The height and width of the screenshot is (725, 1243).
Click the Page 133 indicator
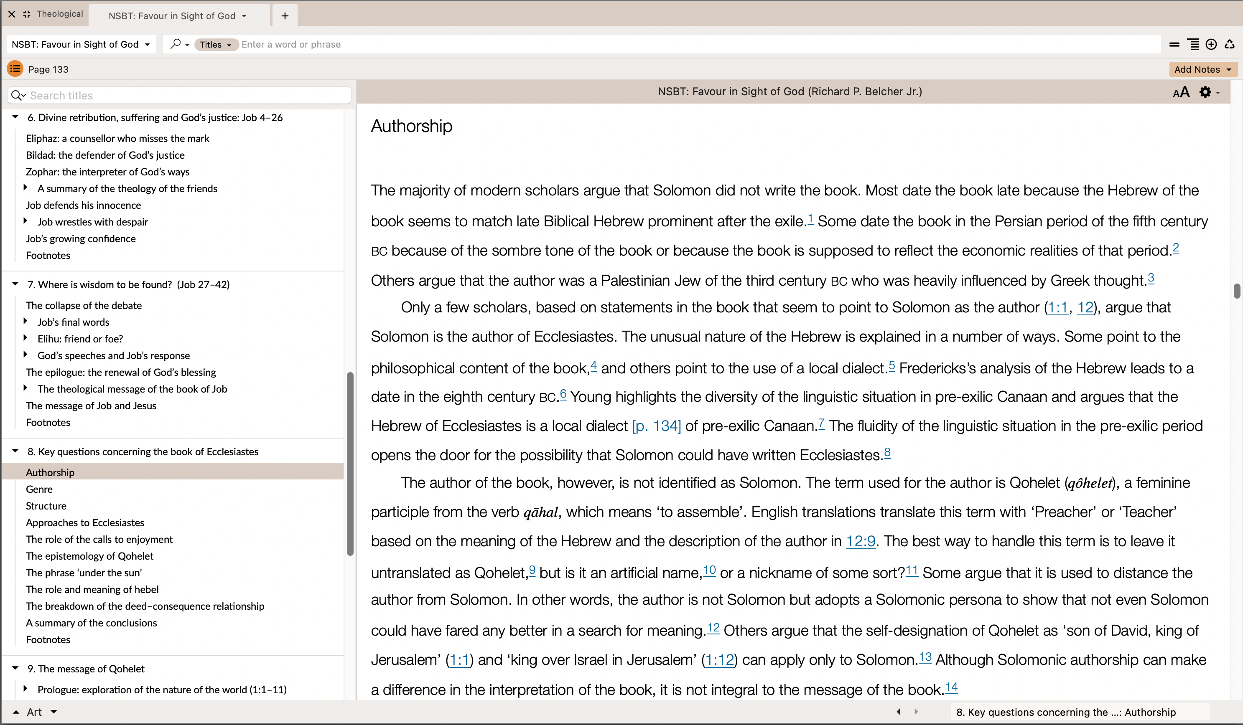click(48, 69)
